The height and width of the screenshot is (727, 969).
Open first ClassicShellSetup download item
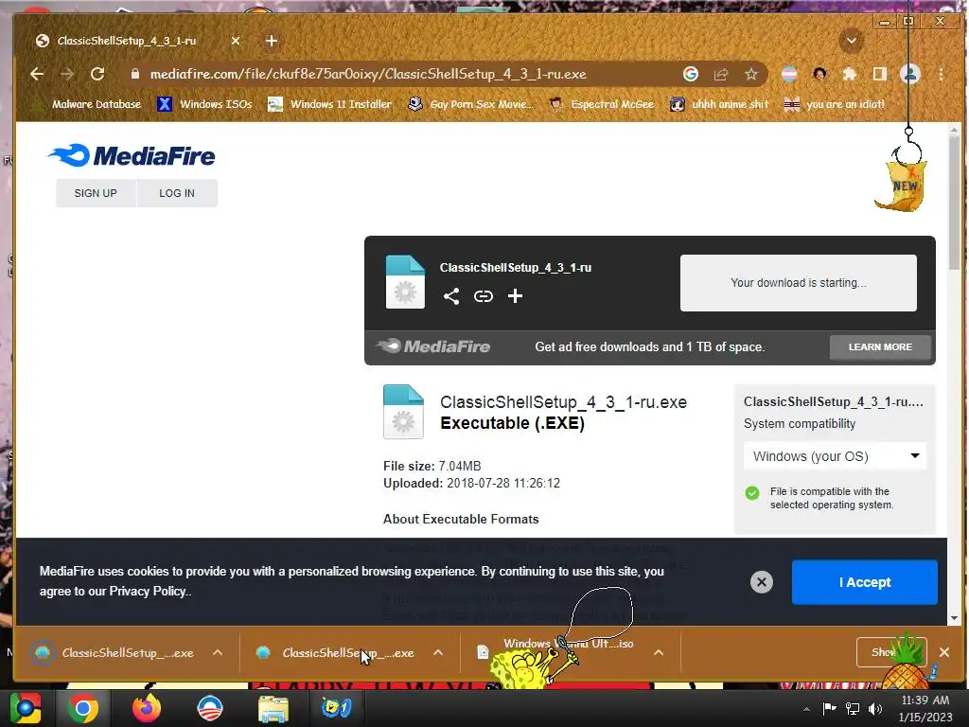115,653
